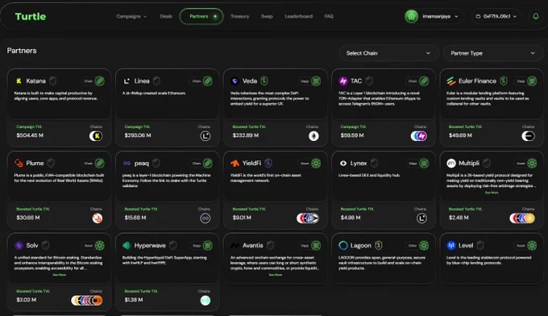Click the Hyperwave chain icon under Chains

coord(205,300)
